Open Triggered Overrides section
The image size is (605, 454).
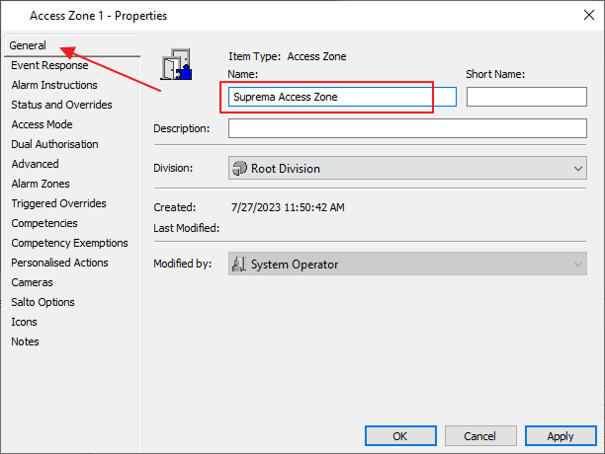click(x=58, y=203)
